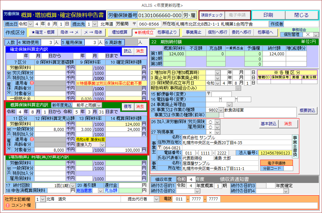Click into the コメント欄 text field

[176, 206]
